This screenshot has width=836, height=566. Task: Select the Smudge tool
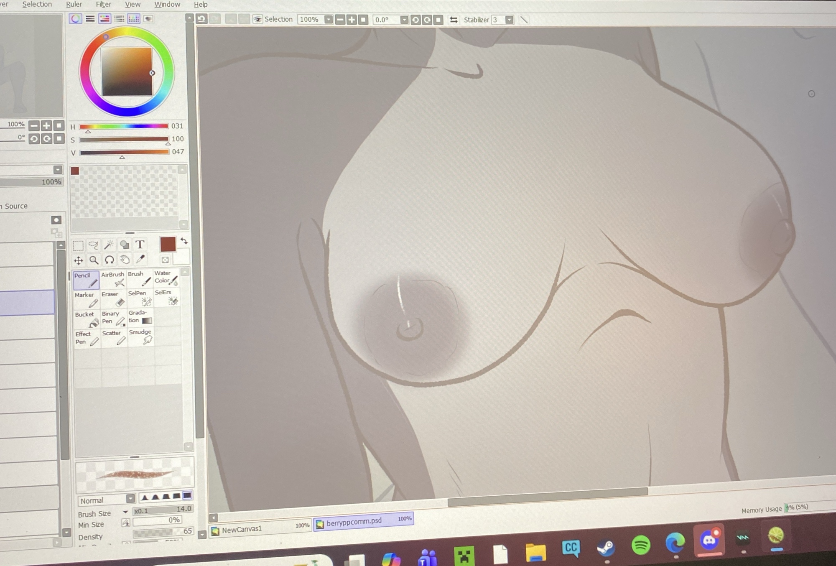point(141,337)
